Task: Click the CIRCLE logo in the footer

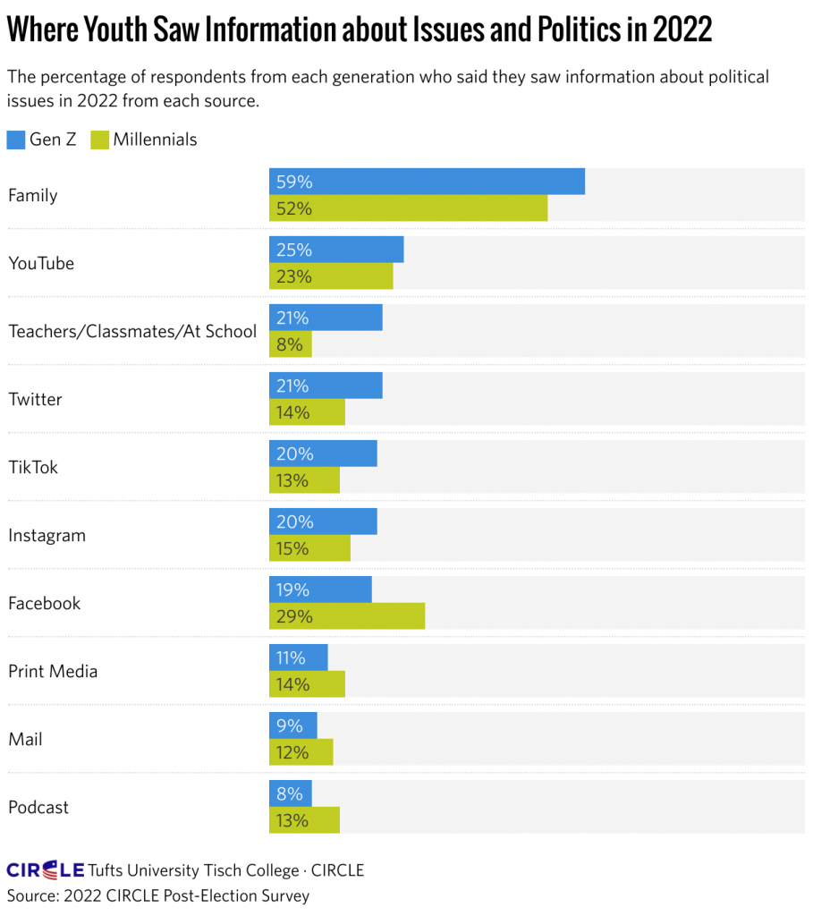Action: [x=46, y=869]
